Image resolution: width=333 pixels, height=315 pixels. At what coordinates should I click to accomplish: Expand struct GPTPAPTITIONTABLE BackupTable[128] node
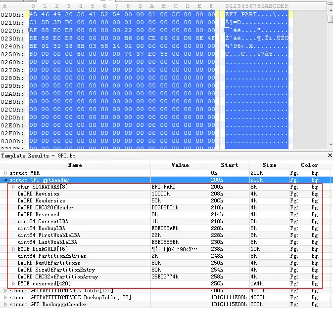pyautogui.click(x=6, y=297)
